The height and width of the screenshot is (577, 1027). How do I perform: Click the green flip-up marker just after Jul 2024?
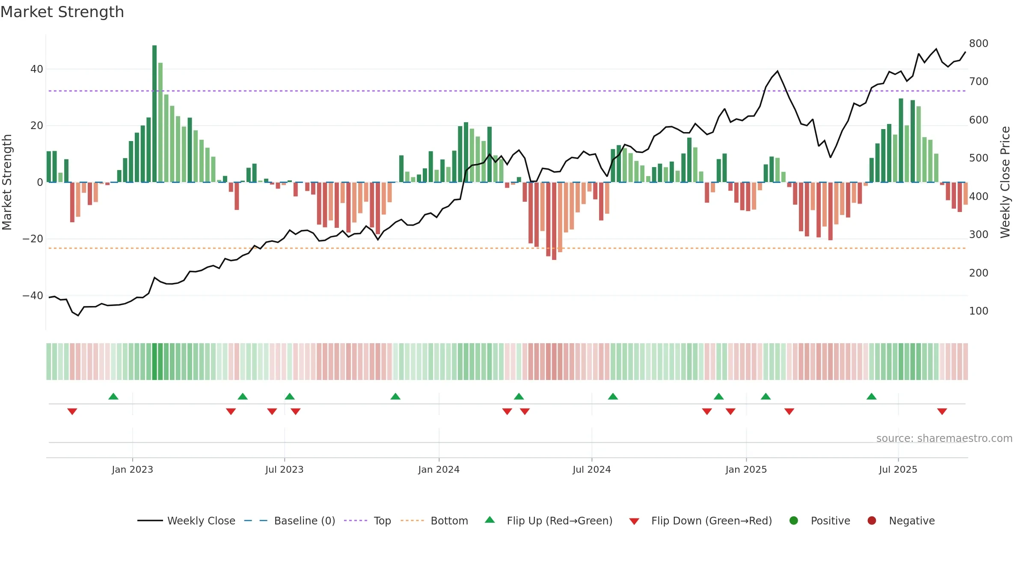point(613,396)
